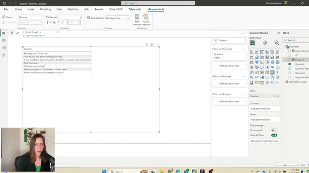Open DAX query view in sidebar
309x173 pixels.
(x=4, y=55)
